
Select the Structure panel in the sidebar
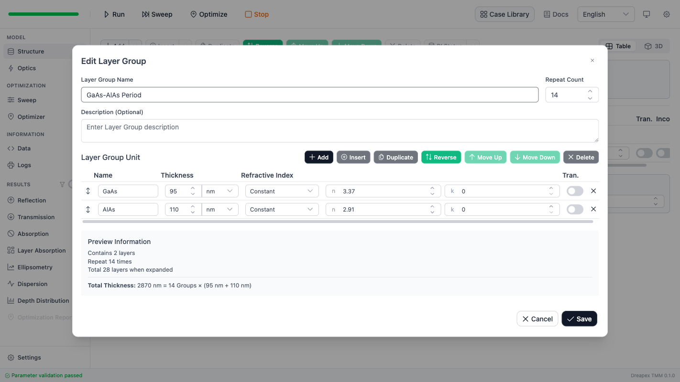(x=30, y=51)
